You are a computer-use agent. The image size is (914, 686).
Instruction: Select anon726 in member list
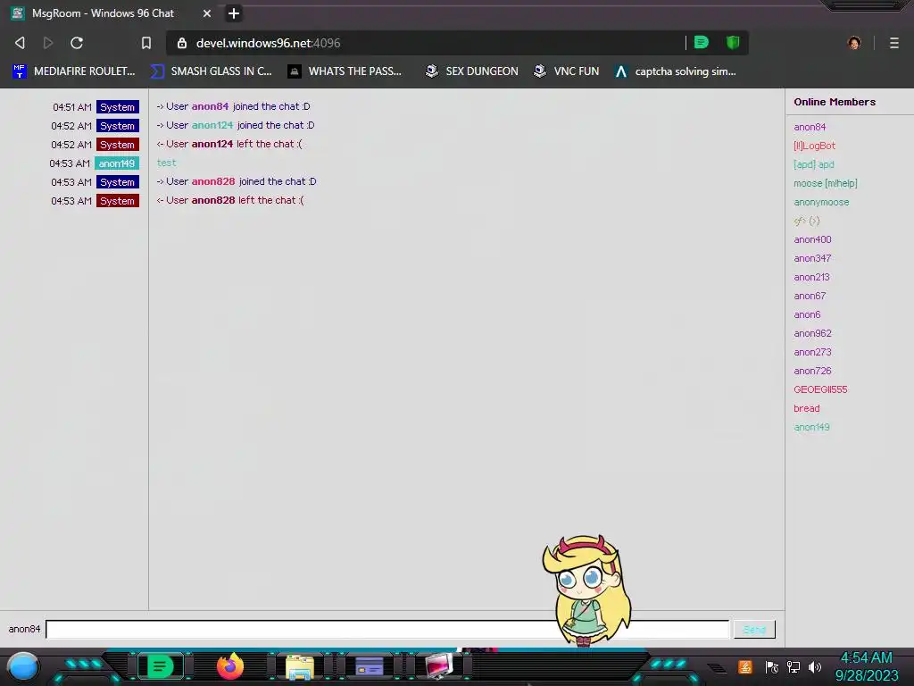point(812,371)
